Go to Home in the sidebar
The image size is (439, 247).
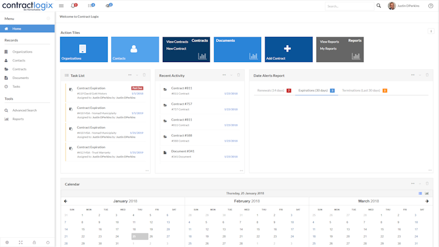(27, 29)
